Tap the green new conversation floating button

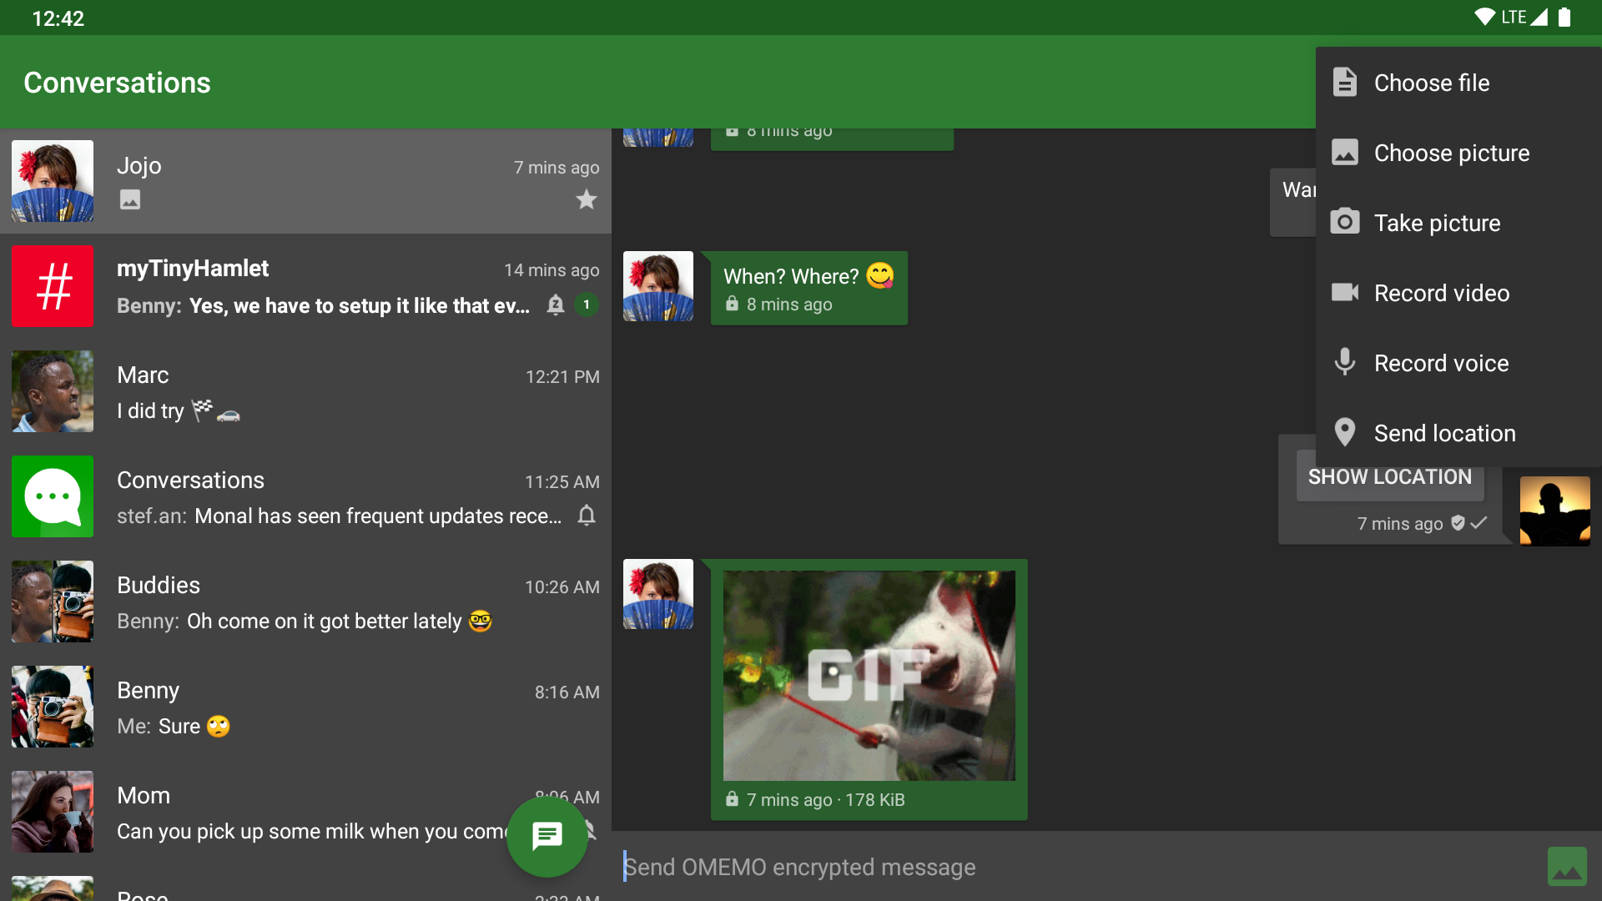point(547,835)
